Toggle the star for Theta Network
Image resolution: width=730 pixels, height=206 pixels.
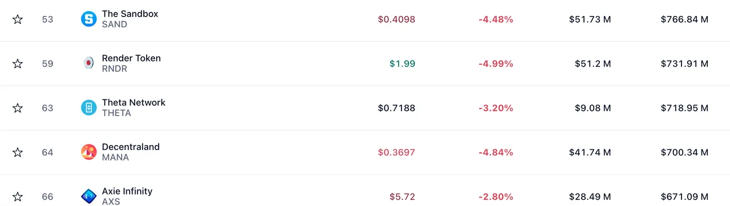pos(18,108)
